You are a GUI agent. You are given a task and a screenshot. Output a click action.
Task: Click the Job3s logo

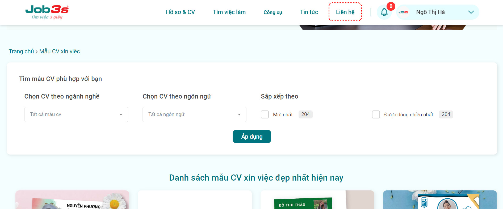click(x=47, y=12)
